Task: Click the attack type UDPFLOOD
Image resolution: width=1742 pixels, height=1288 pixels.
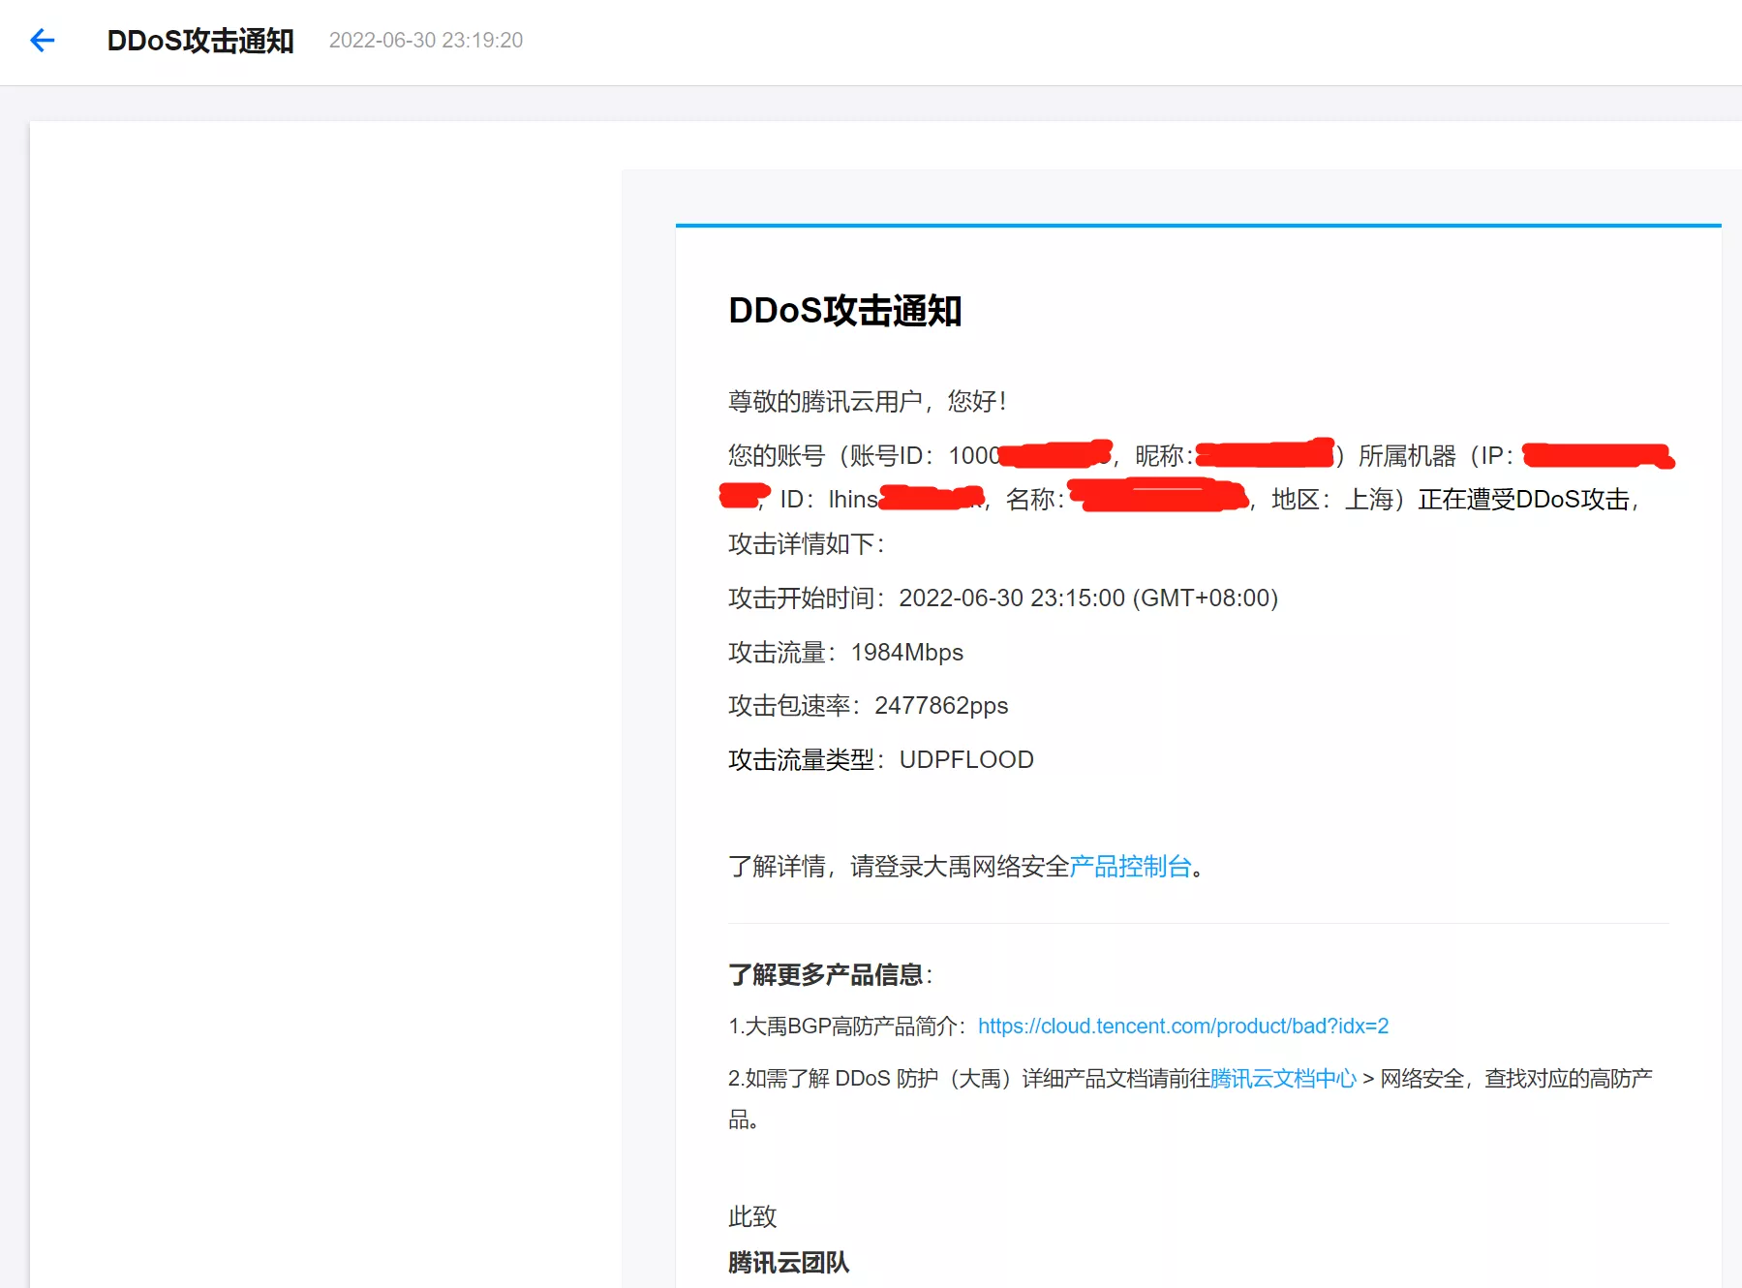Action: tap(966, 760)
